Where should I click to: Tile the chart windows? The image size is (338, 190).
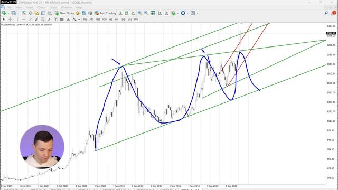[x=153, y=13]
